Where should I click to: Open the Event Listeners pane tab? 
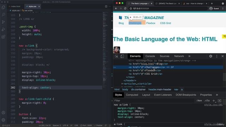163,95
